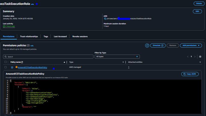Open the Trust relationships tab
This screenshot has height=116, width=206.
click(29, 36)
